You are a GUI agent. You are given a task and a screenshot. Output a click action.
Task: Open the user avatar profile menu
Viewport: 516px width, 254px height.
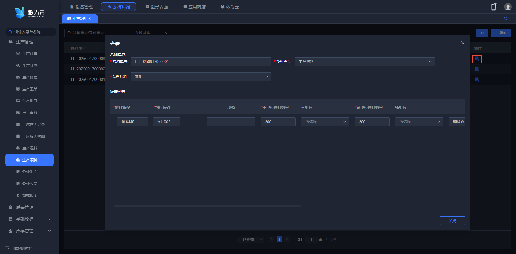(507, 7)
